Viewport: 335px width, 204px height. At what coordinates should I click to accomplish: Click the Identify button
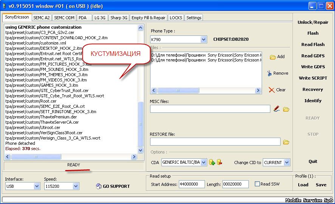tap(313, 101)
